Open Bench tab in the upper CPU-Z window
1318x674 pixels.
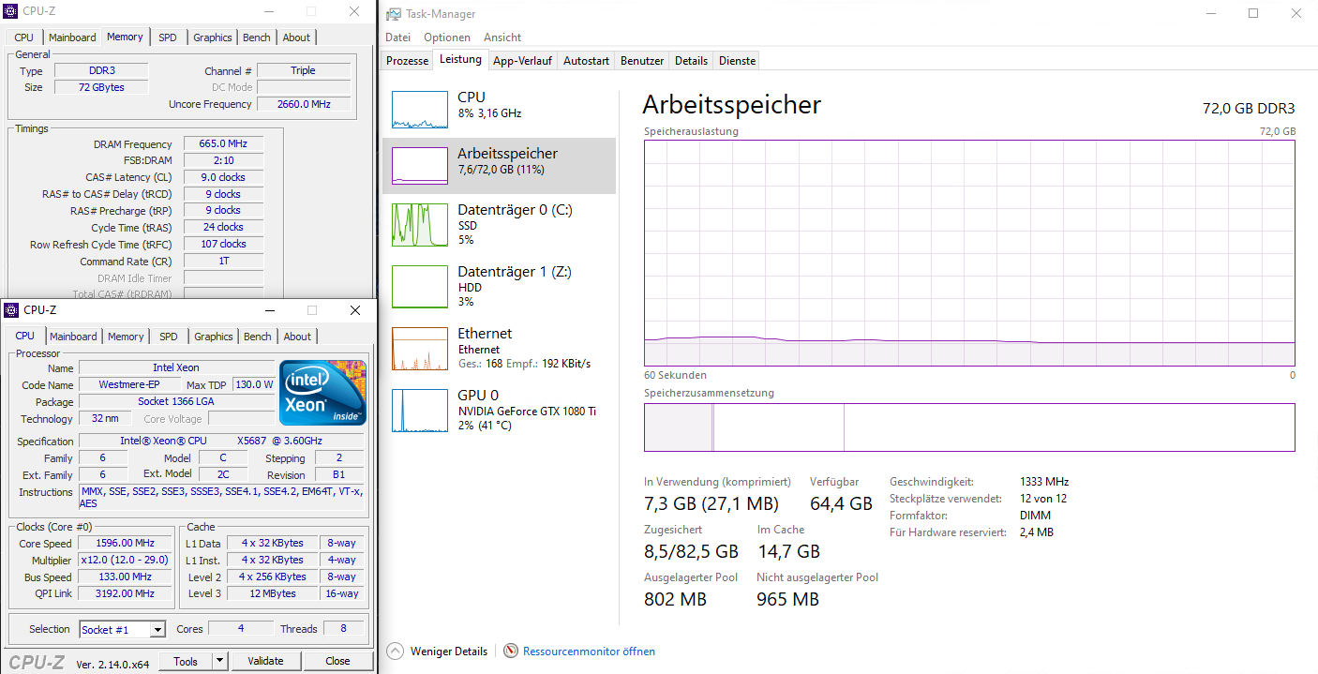(x=257, y=37)
